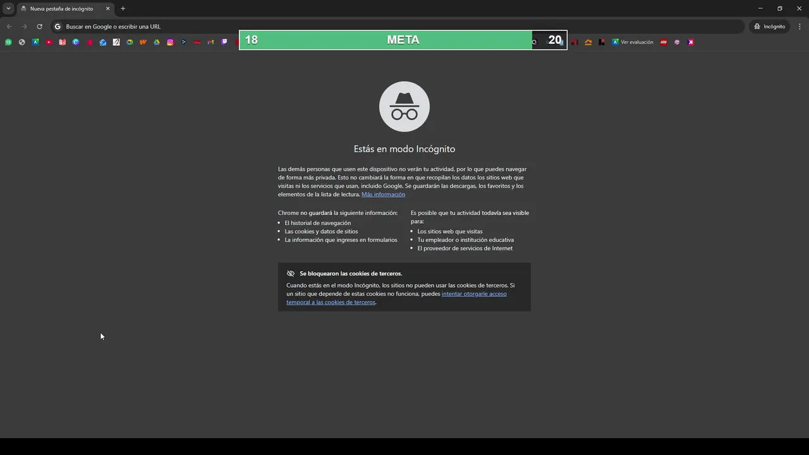The width and height of the screenshot is (809, 455).
Task: Click the crossed-eye cookies blocked icon
Action: click(291, 274)
